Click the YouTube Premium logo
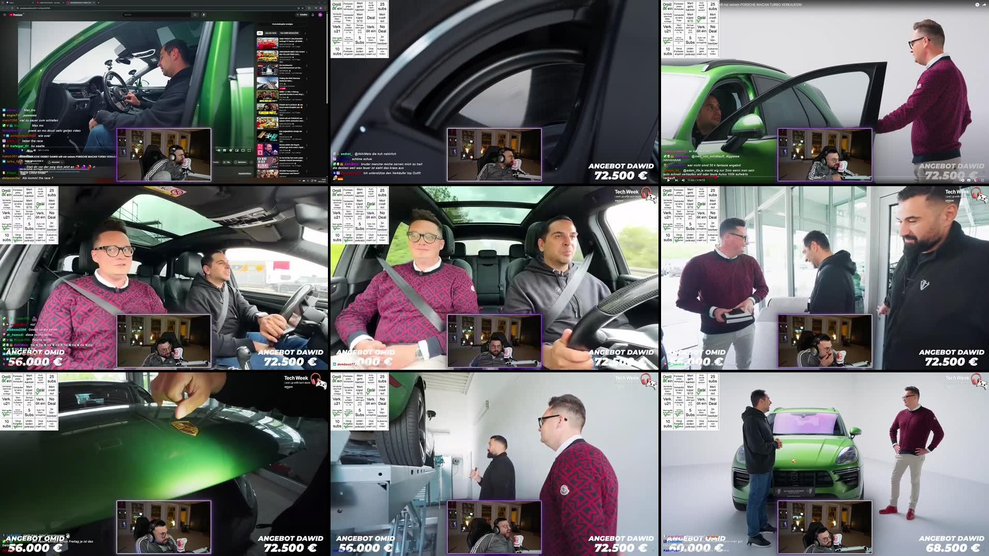Screen dimensions: 989x556 point(17,14)
